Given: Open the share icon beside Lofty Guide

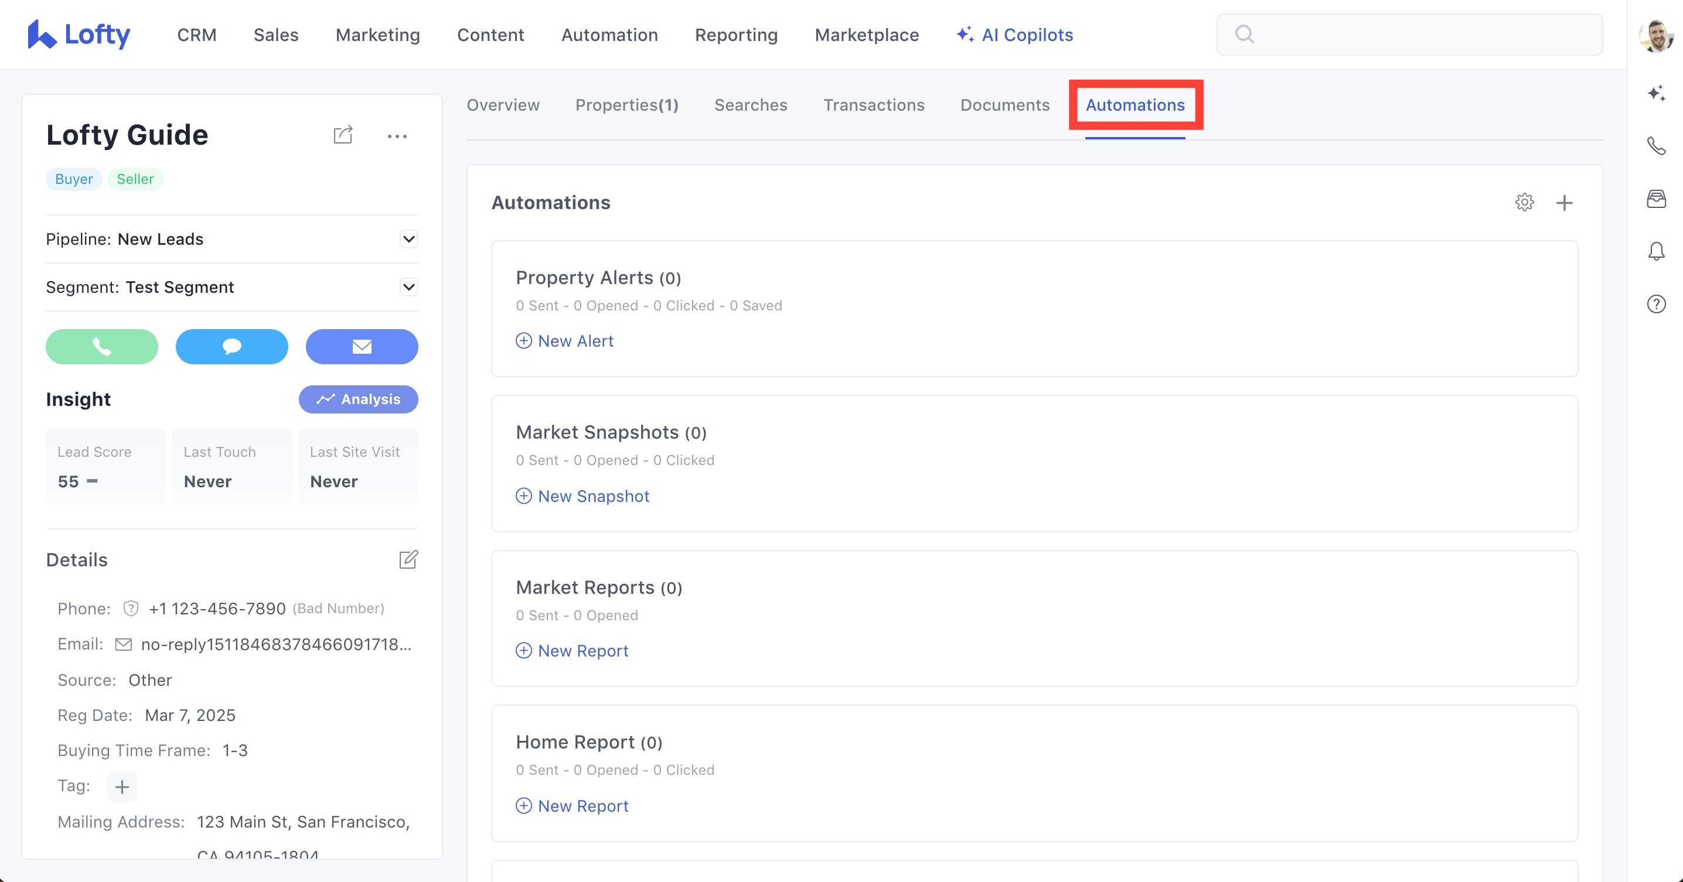Looking at the screenshot, I should 343,135.
